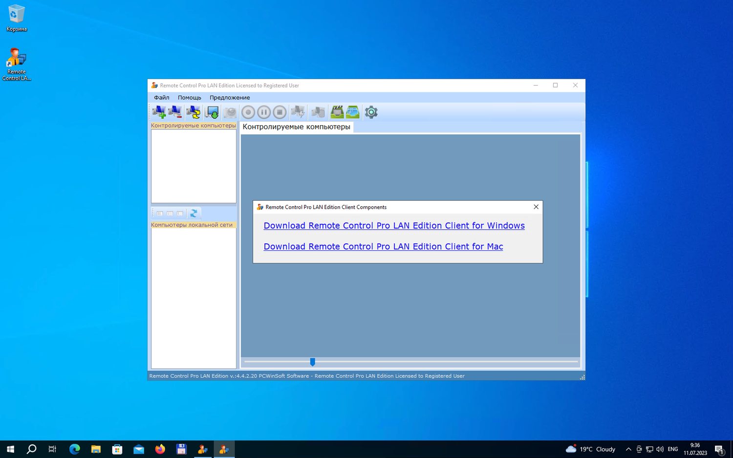Open the clock showing 9:36
The height and width of the screenshot is (458, 733).
[695, 449]
